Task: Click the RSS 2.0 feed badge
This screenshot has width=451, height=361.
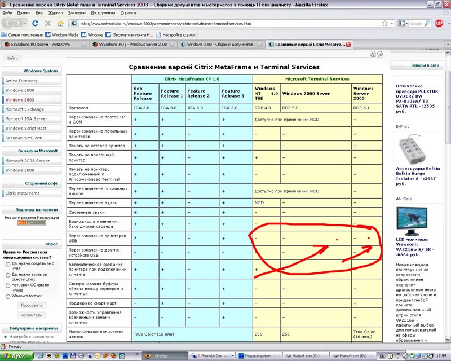Action: tap(32, 223)
